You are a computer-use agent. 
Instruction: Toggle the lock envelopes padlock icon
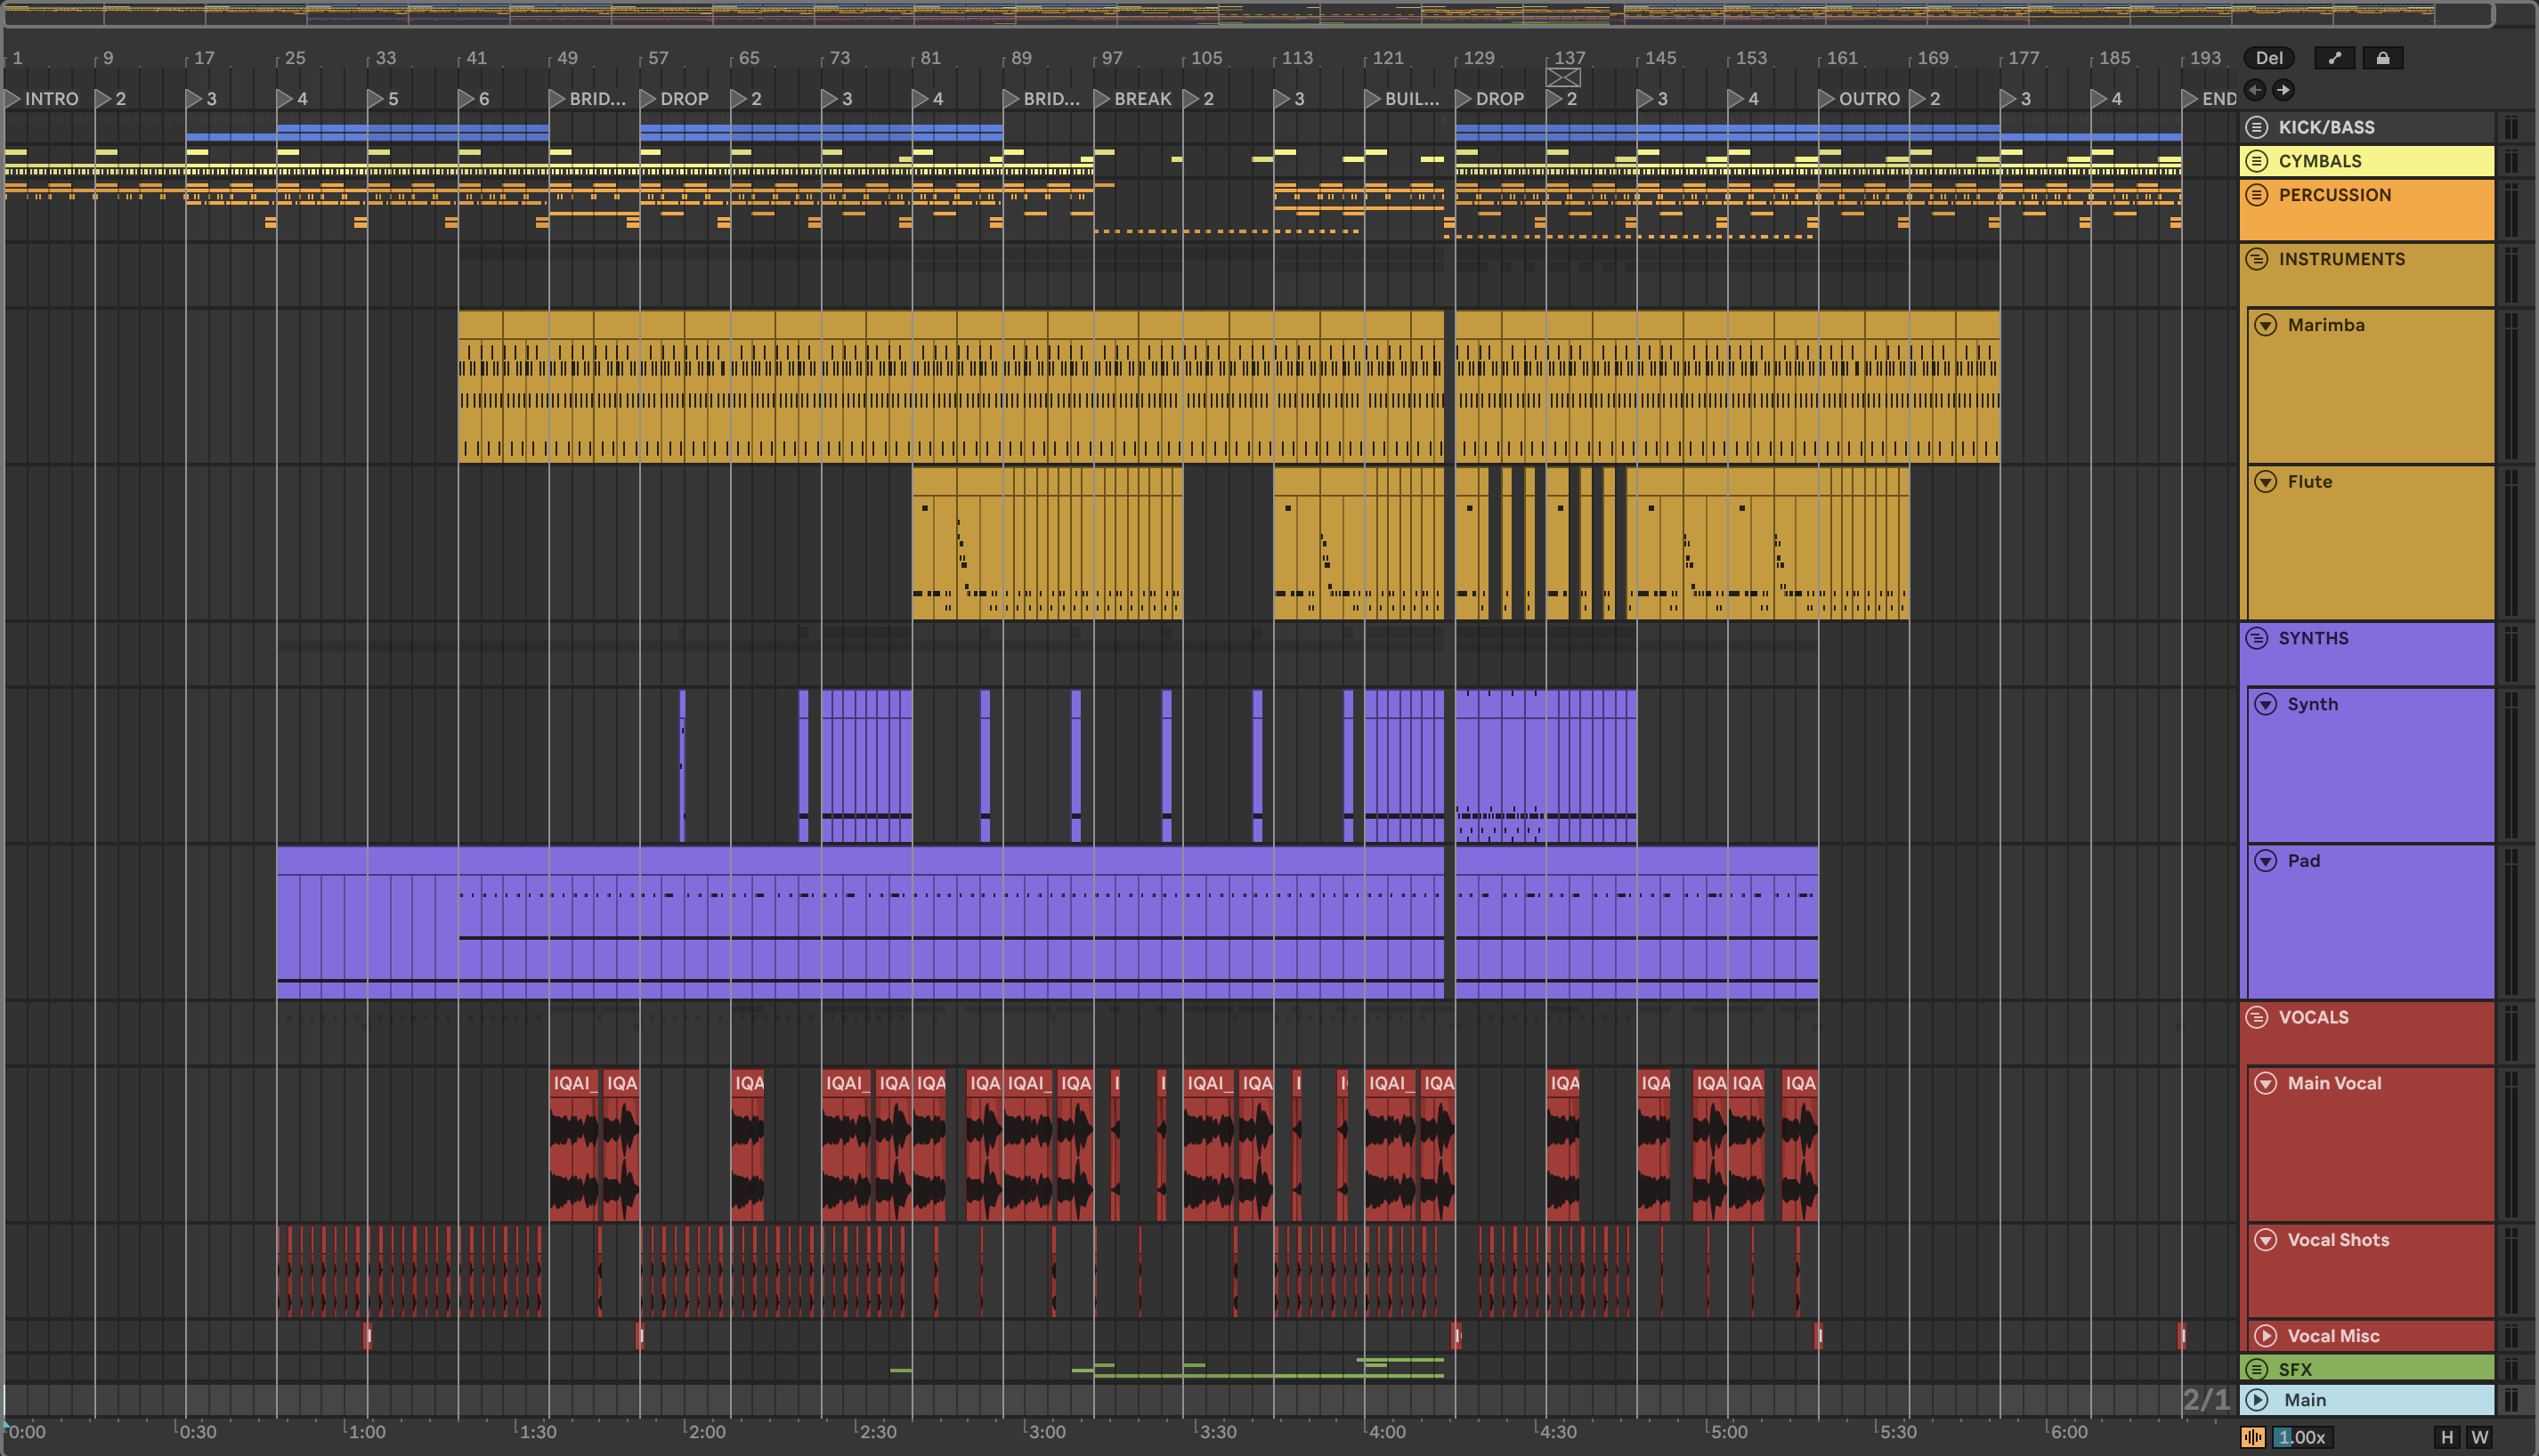point(2382,58)
